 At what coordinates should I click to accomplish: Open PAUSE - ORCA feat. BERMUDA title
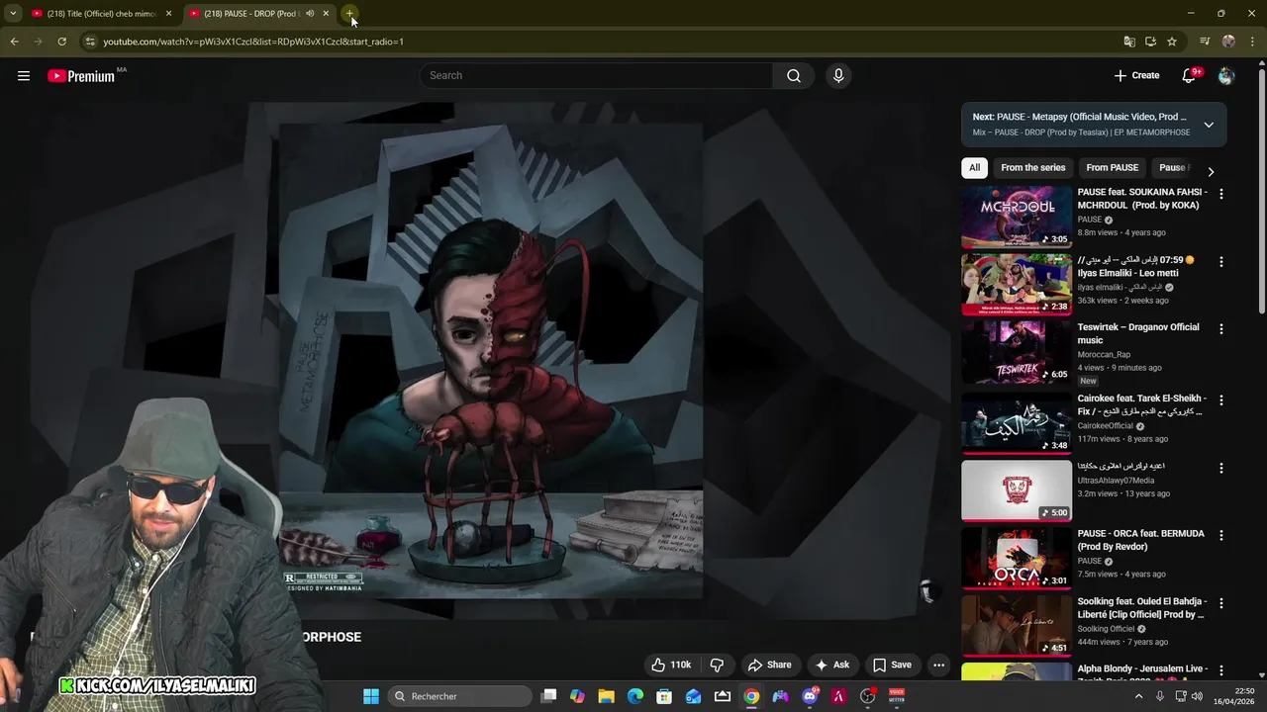pos(1140,540)
